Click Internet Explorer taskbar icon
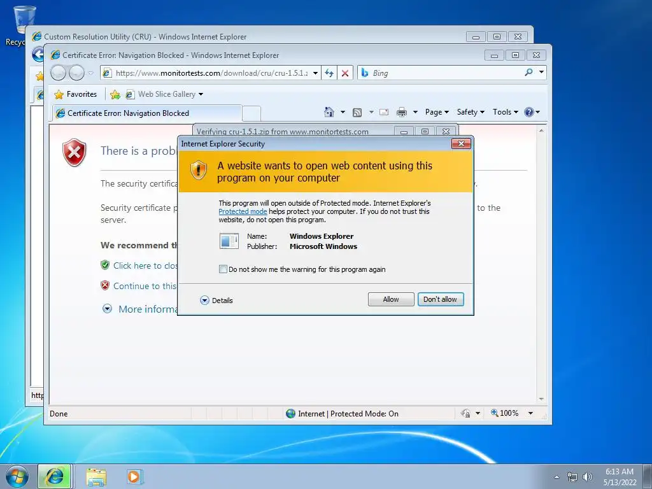Viewport: 652px width, 489px height. pyautogui.click(x=55, y=476)
